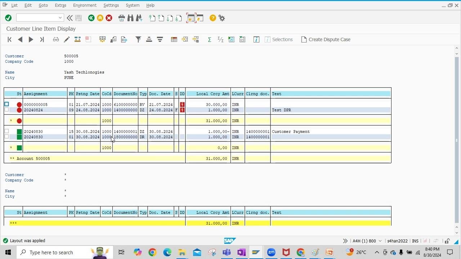
Task: Open the List menu
Action: coord(14,5)
